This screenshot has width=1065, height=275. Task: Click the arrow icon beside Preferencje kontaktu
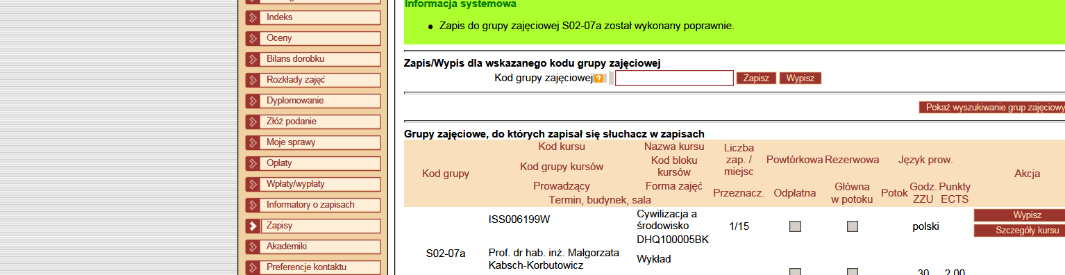click(x=253, y=267)
